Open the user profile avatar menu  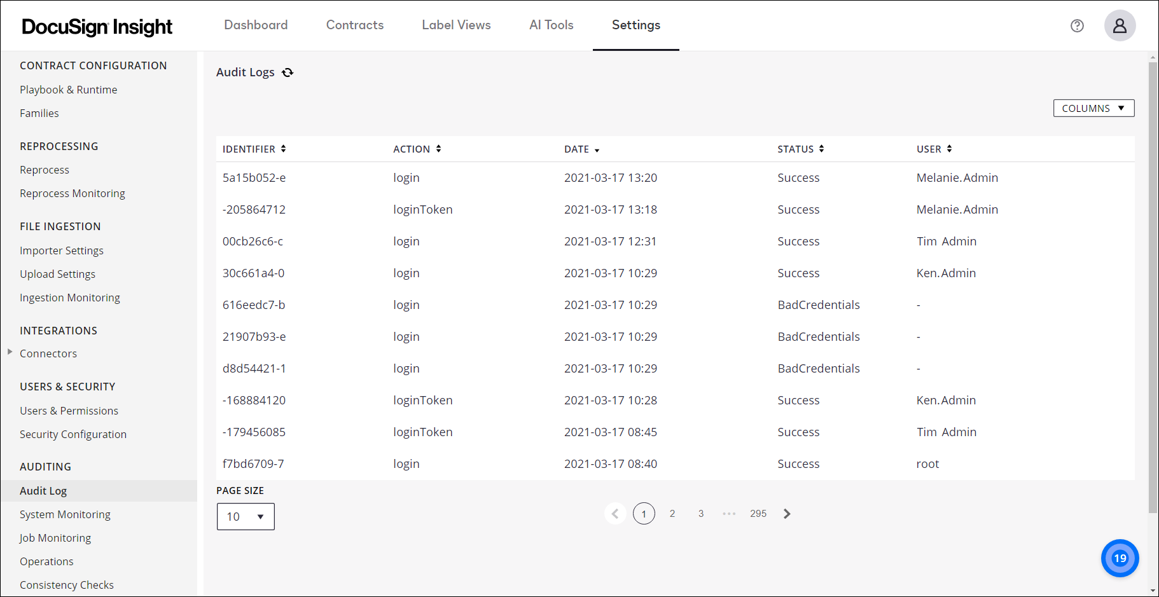point(1120,25)
